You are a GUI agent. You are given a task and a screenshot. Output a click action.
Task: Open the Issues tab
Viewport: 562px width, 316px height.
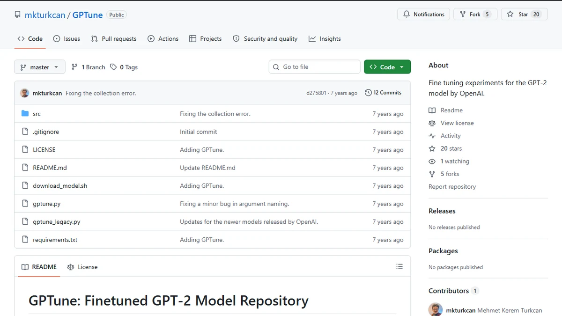tap(67, 39)
